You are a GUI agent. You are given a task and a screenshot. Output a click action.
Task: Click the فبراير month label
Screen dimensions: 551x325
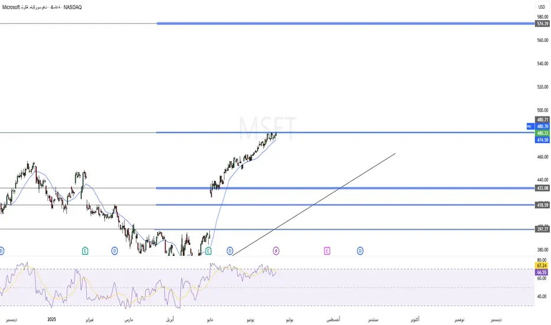coord(90,320)
